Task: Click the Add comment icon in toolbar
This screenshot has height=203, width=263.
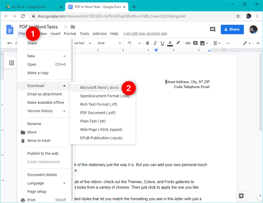Action: click(195, 43)
